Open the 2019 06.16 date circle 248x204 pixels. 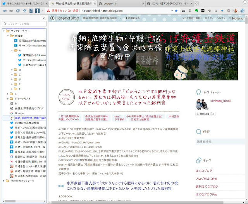[66, 97]
